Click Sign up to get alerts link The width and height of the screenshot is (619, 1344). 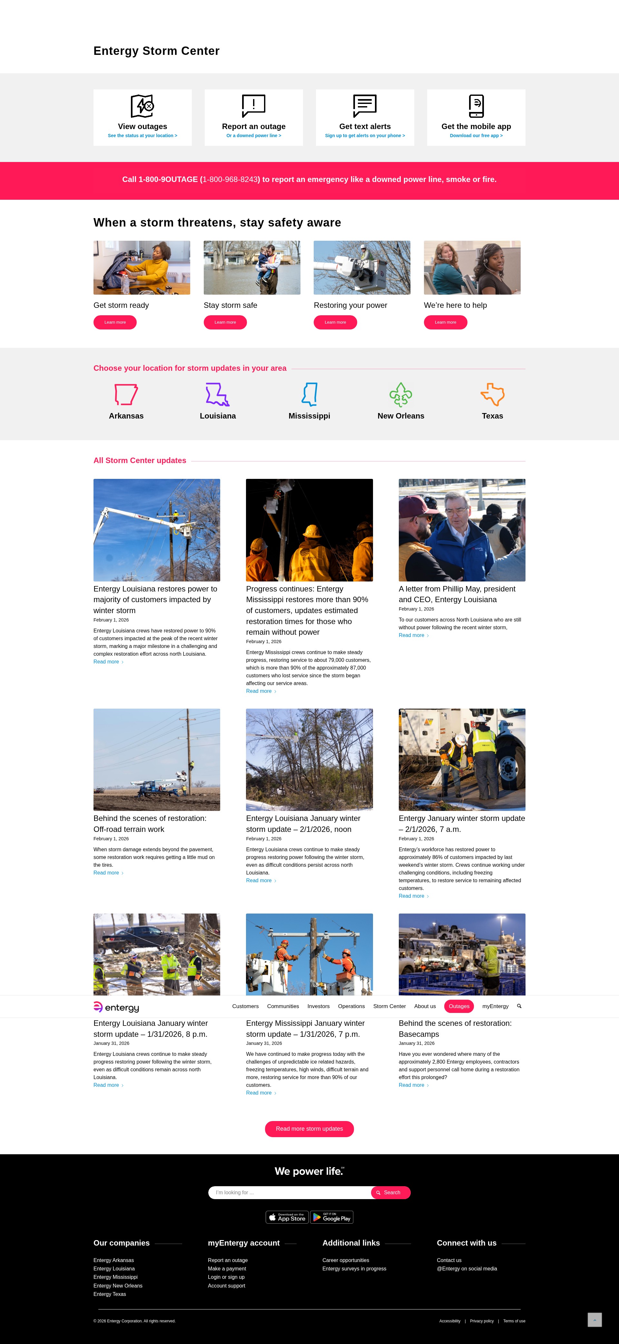click(x=365, y=136)
